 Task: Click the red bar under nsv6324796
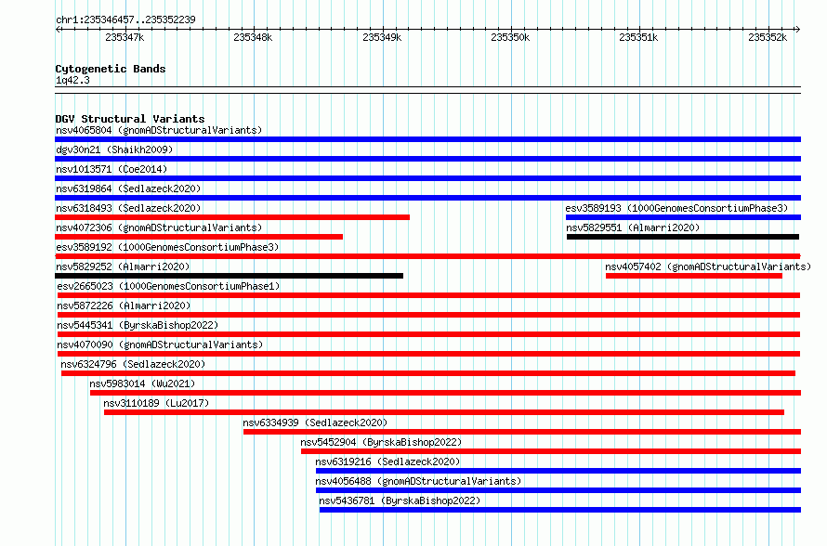428,373
